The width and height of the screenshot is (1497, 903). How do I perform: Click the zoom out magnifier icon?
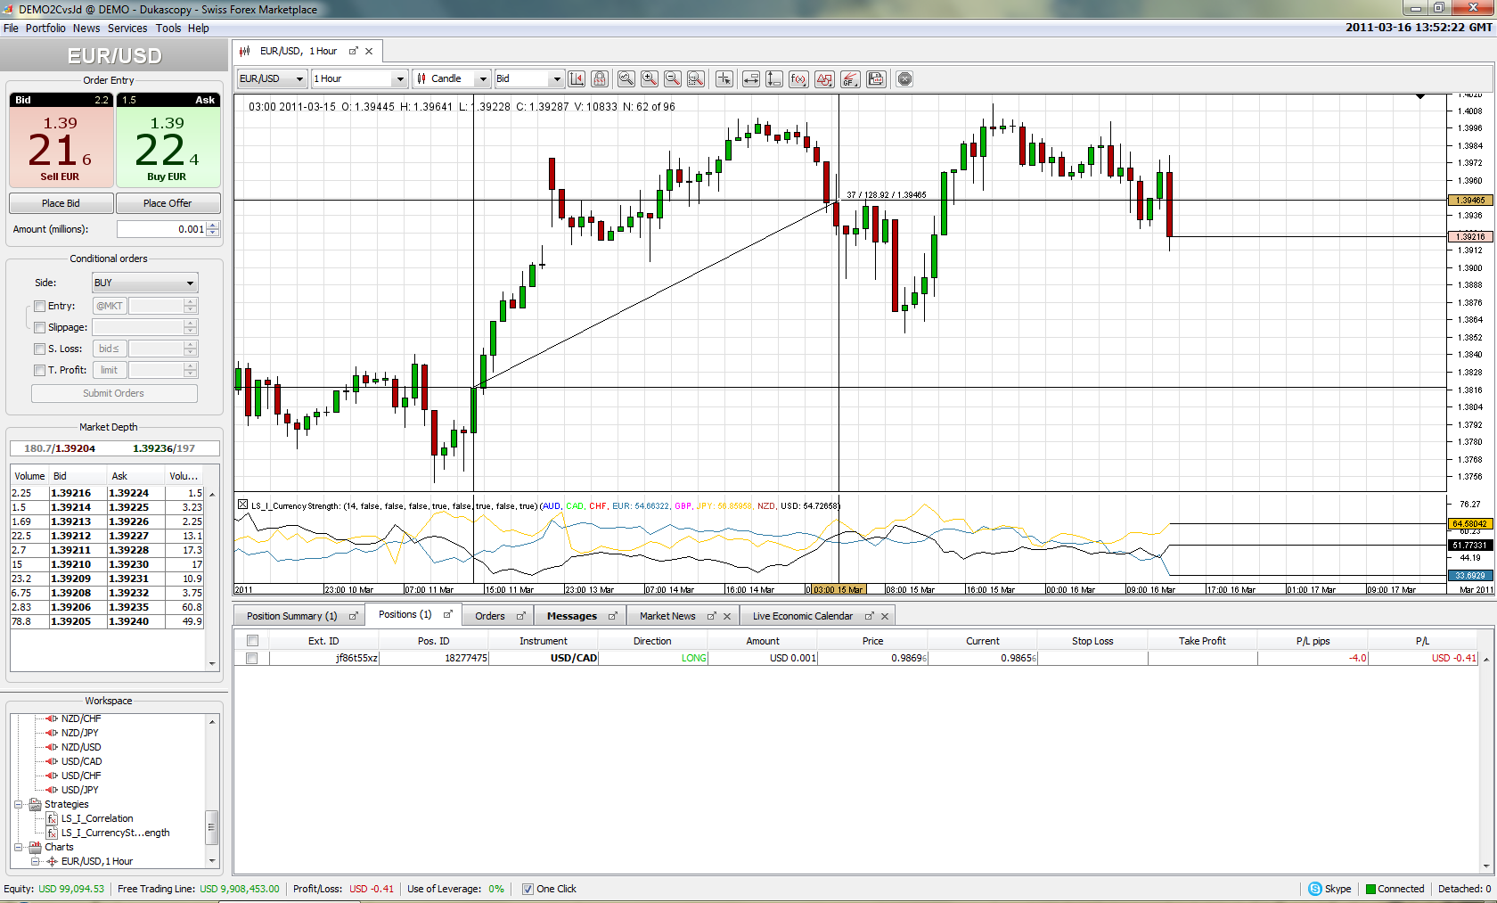click(x=673, y=79)
